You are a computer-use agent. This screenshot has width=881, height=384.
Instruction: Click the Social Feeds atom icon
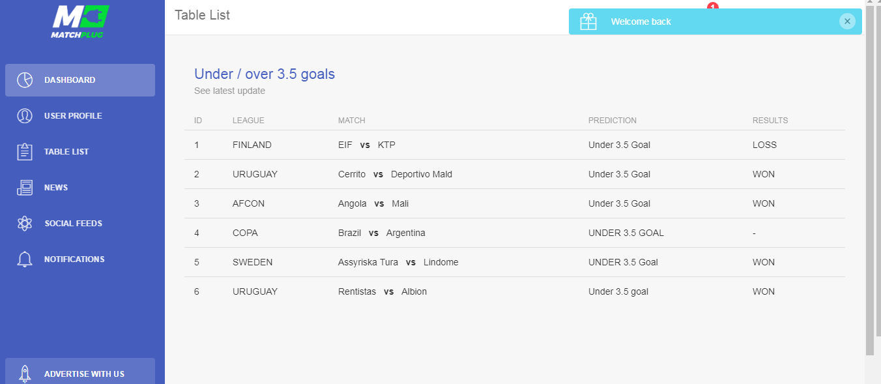(25, 224)
